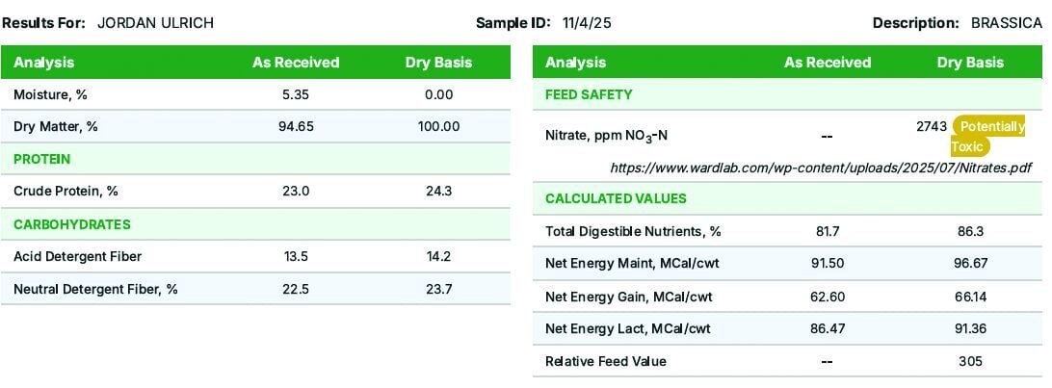Click the JORDAN ULRICH results name
Screen dimensions: 1052x388
point(155,23)
